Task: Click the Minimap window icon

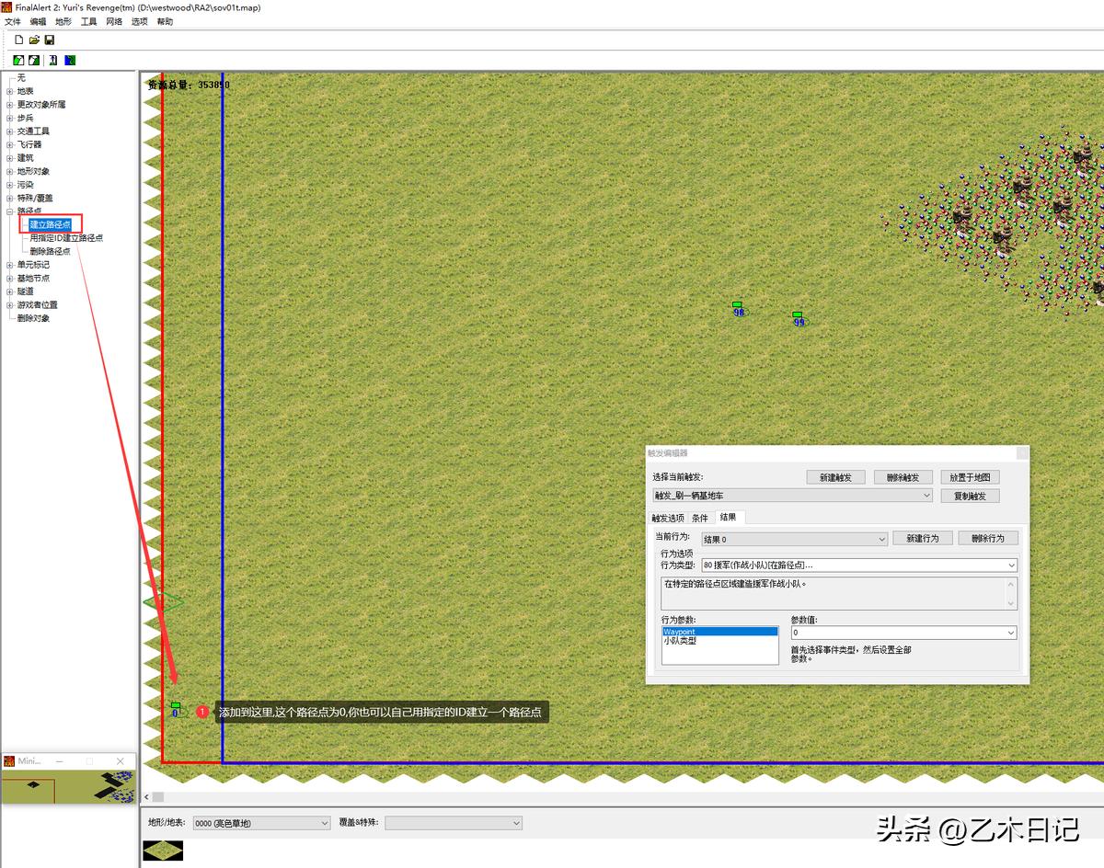Action: [x=10, y=761]
